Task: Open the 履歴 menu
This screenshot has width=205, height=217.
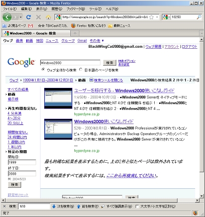Action: (x=57, y=9)
